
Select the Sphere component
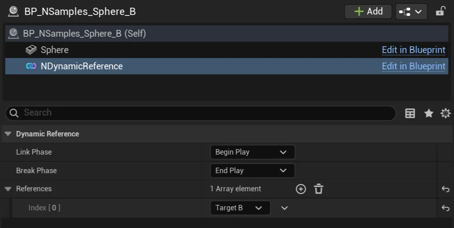point(55,50)
